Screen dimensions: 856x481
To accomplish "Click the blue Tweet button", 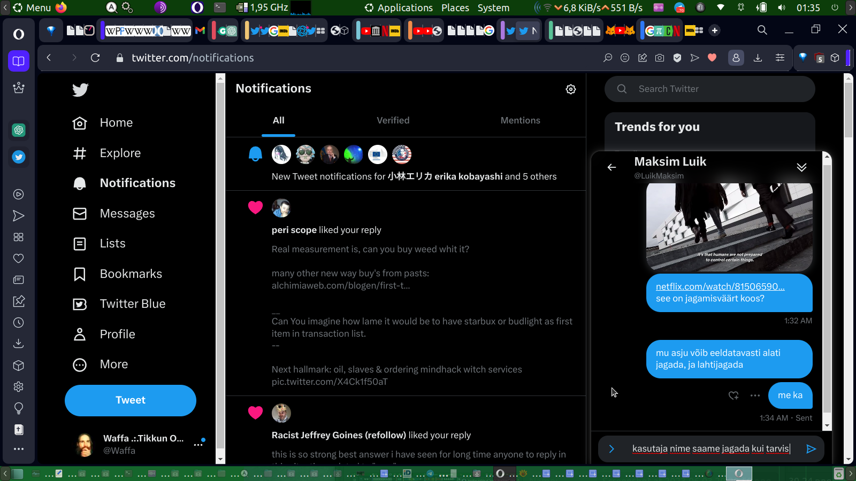I will 131,400.
